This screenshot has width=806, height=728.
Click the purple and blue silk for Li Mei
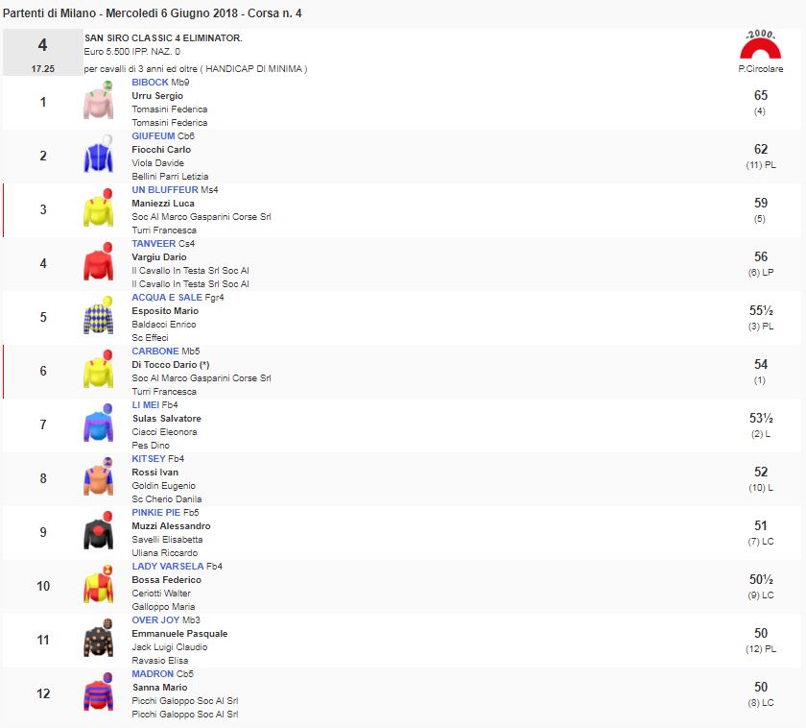(98, 425)
